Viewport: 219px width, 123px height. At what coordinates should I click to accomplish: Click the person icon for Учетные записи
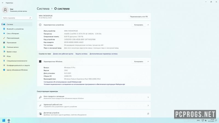pos(4,47)
